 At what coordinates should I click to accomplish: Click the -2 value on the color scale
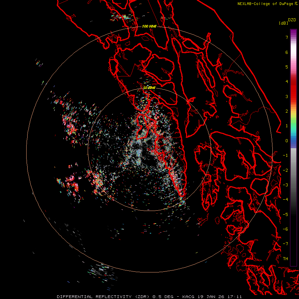[285, 170]
